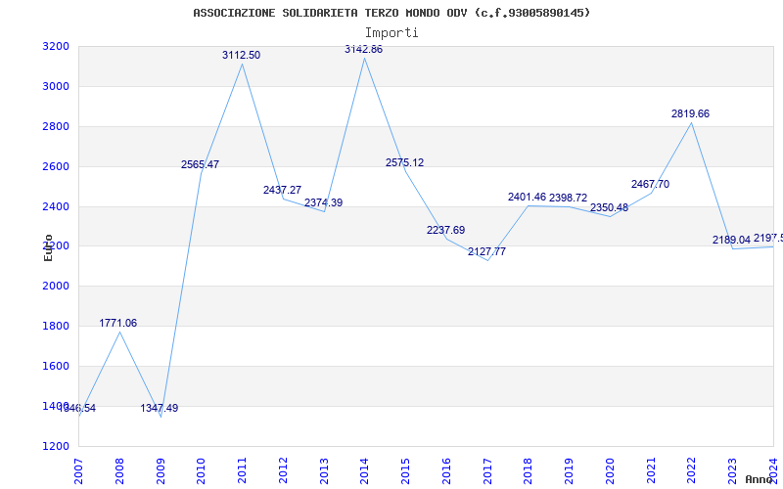The image size is (783, 489).
Task: Click the 2401.46 value label
Action: pyautogui.click(x=528, y=198)
